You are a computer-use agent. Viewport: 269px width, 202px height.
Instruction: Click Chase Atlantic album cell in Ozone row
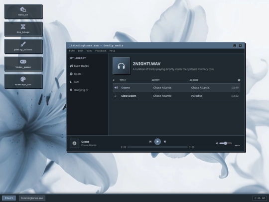200,88
